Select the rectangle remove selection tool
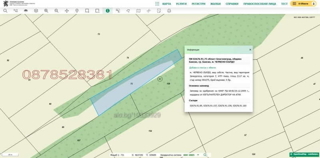Image resolution: width=320 pixels, height=158 pixels. [x=97, y=11]
